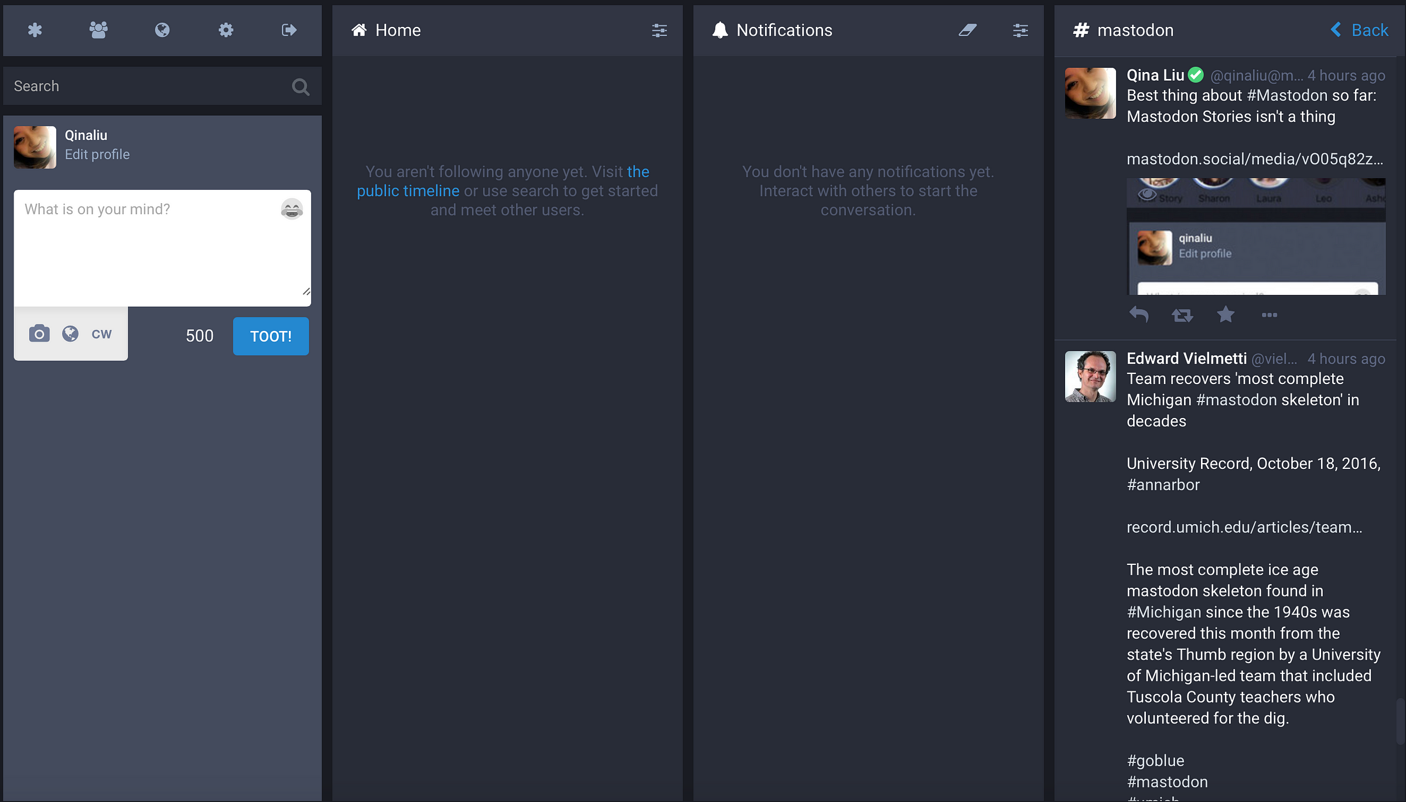Click the Notifications panel filter sliders icon
1406x802 pixels.
pos(1021,30)
